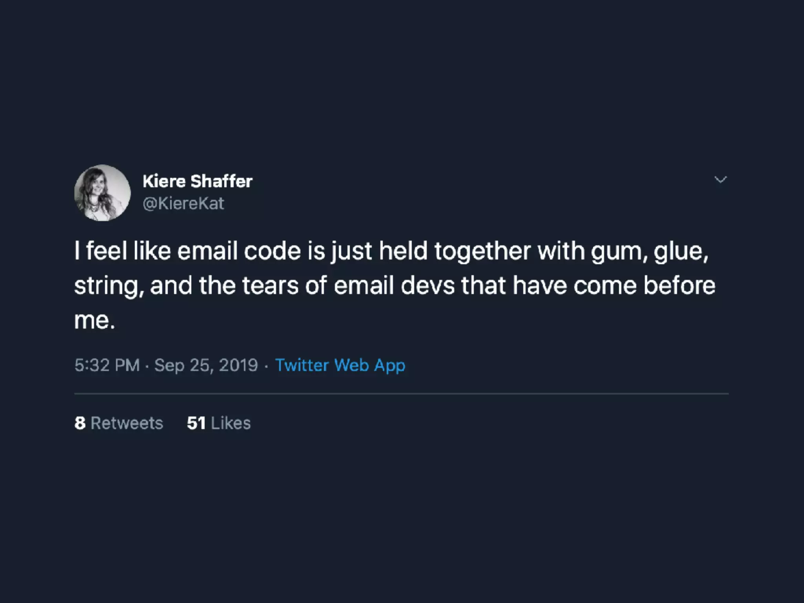Click the final "me." line of tweet
Viewport: 804px width, 603px height.
(95, 320)
